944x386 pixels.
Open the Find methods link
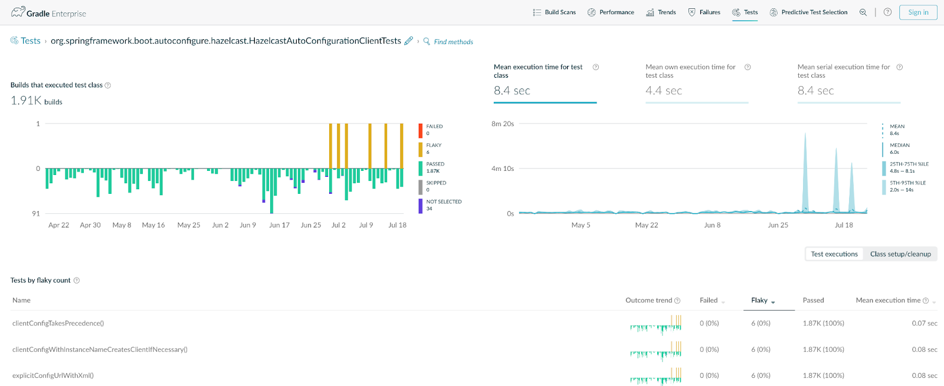pos(453,42)
